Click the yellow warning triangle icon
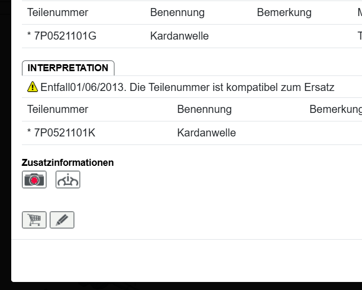This screenshot has width=362, height=290. pos(33,87)
